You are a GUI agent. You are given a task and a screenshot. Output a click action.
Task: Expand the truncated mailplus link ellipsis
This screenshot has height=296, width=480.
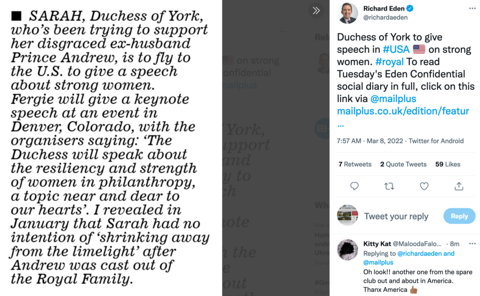341,123
